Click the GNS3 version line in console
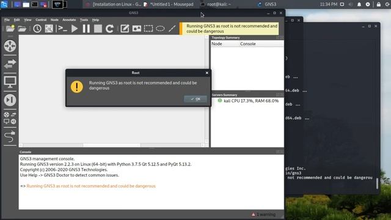This screenshot has height=220, width=391. 106,164
